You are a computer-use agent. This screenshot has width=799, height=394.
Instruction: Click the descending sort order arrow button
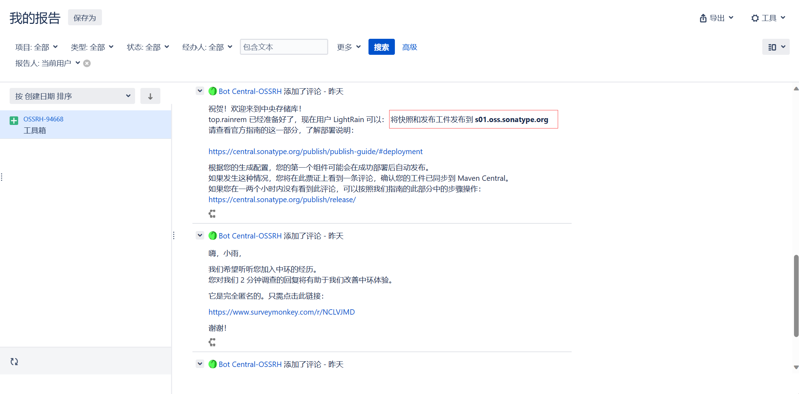click(150, 96)
